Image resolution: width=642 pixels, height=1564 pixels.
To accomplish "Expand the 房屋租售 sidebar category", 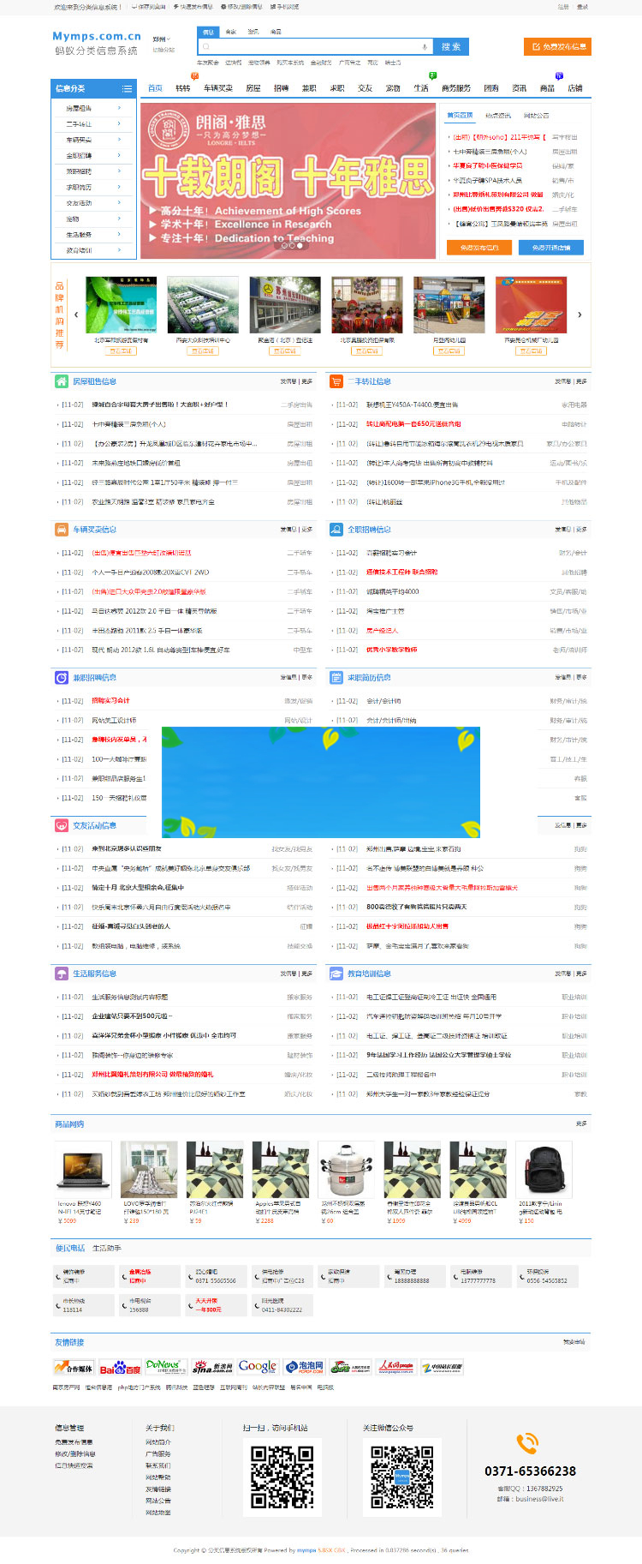I will [x=94, y=109].
